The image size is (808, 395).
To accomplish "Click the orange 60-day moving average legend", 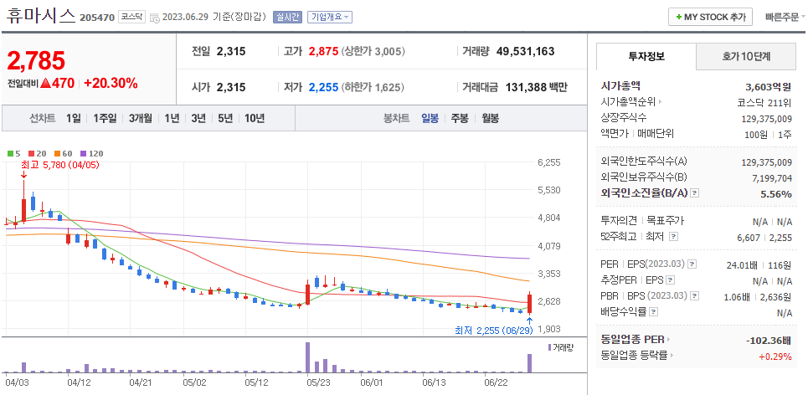I will (x=62, y=153).
